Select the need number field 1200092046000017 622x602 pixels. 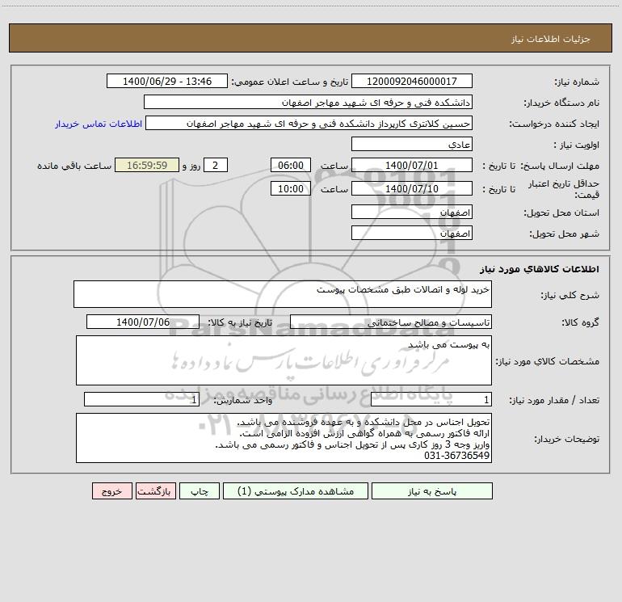pyautogui.click(x=412, y=81)
